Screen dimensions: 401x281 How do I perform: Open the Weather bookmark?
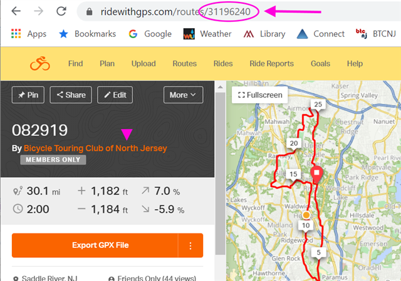point(207,34)
